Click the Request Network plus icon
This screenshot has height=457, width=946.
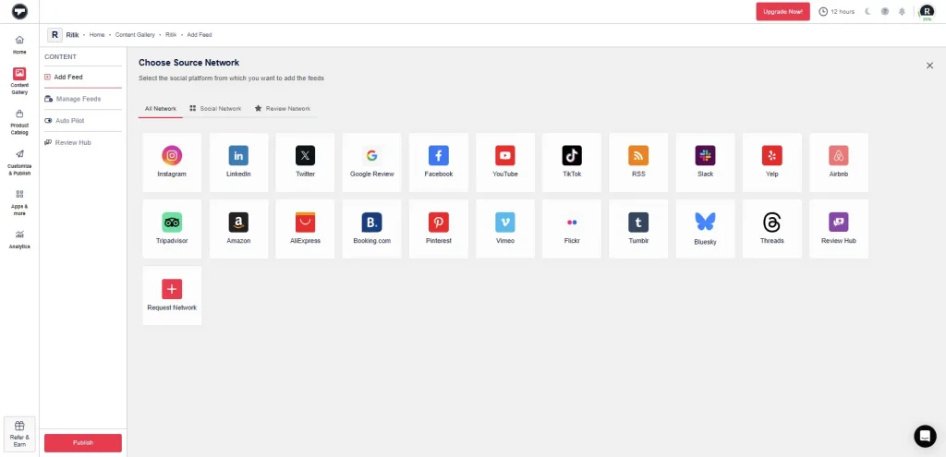pos(172,289)
